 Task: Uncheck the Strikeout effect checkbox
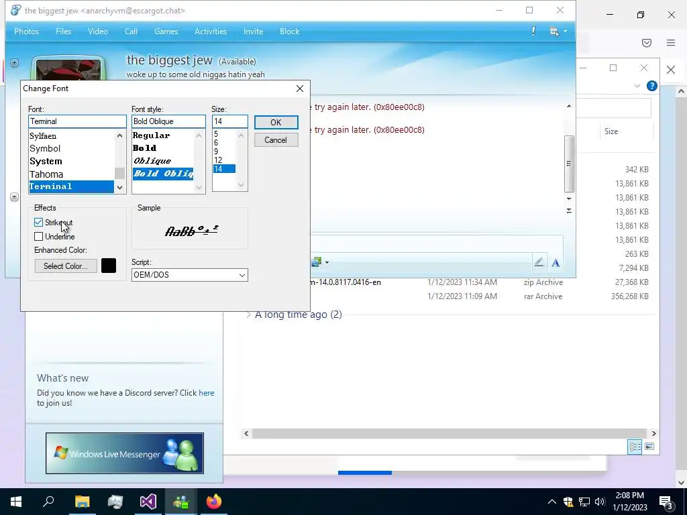click(38, 223)
